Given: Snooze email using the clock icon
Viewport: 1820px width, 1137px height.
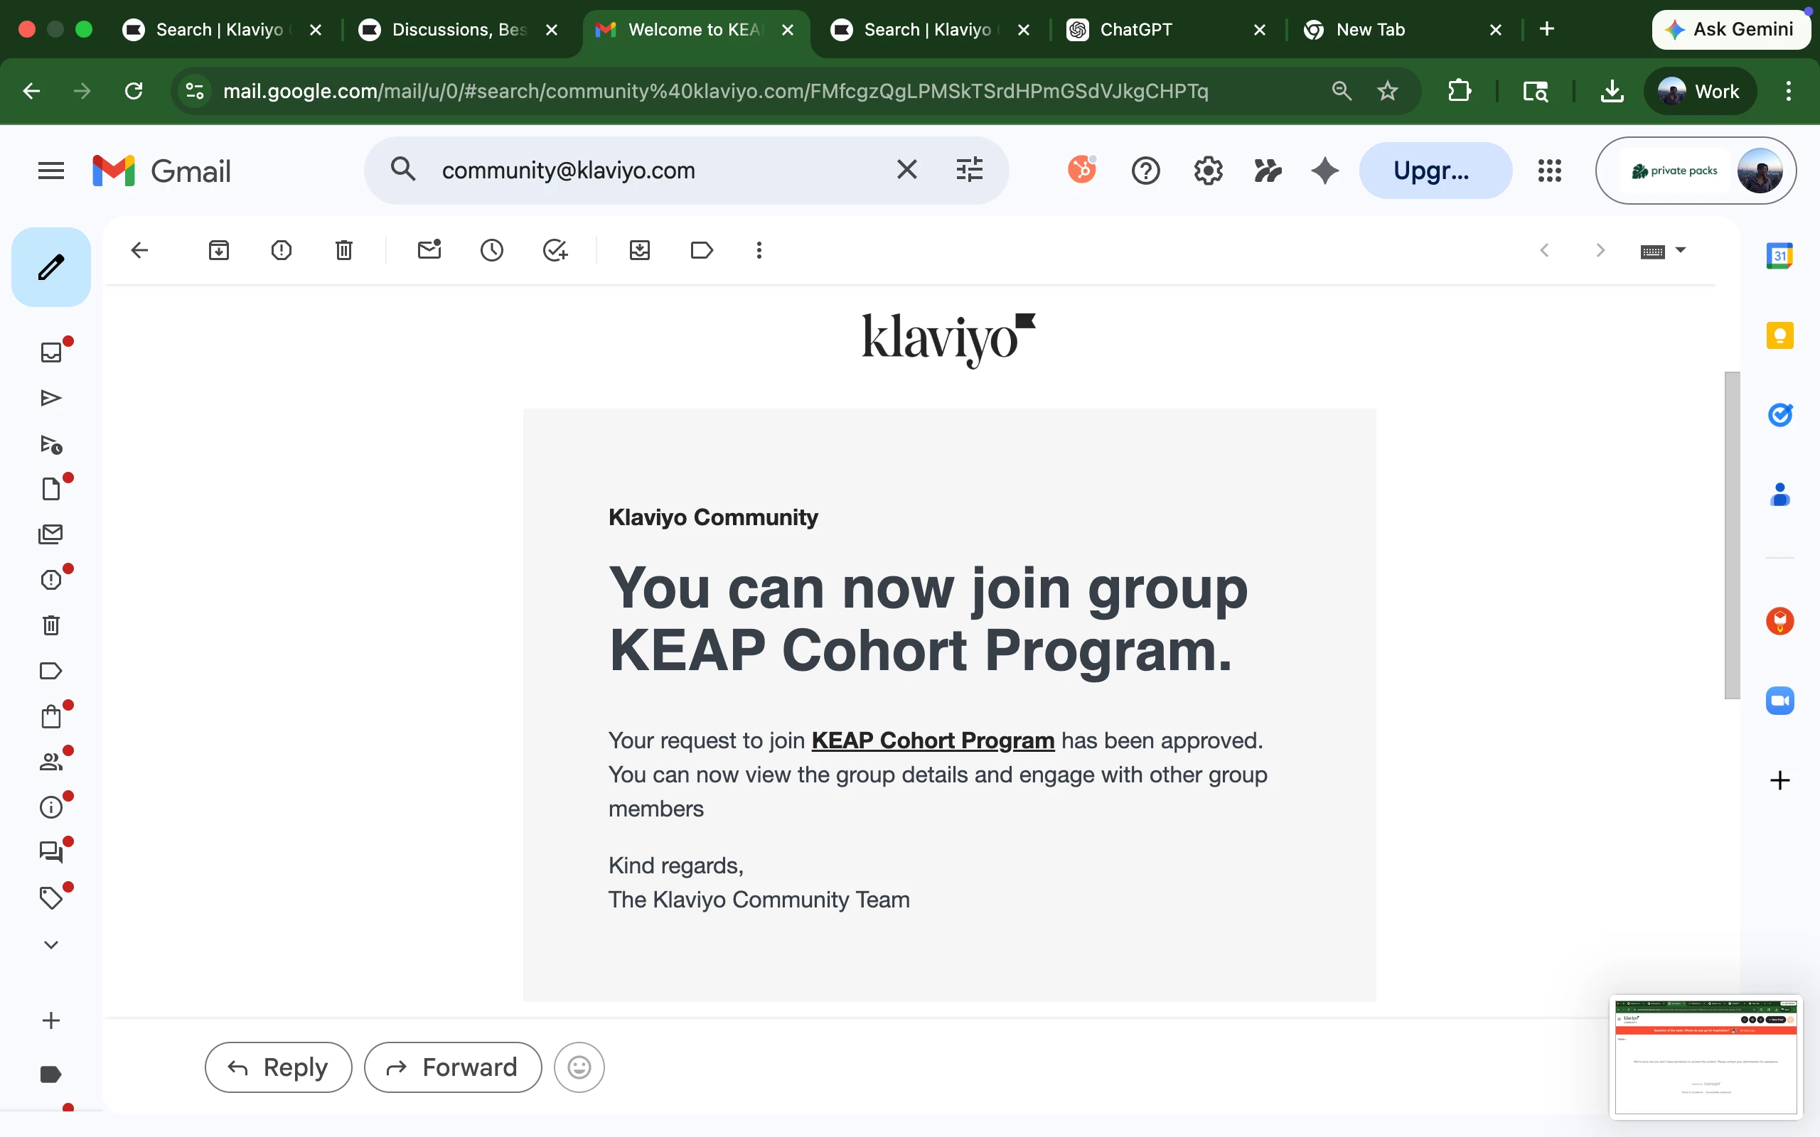Looking at the screenshot, I should coord(492,250).
